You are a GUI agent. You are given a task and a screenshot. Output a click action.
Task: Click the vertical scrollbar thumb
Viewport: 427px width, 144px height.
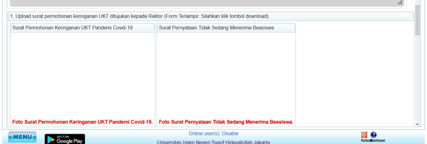point(417,20)
